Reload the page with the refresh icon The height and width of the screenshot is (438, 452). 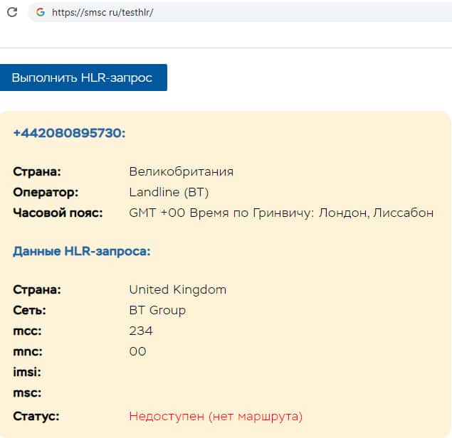click(11, 12)
